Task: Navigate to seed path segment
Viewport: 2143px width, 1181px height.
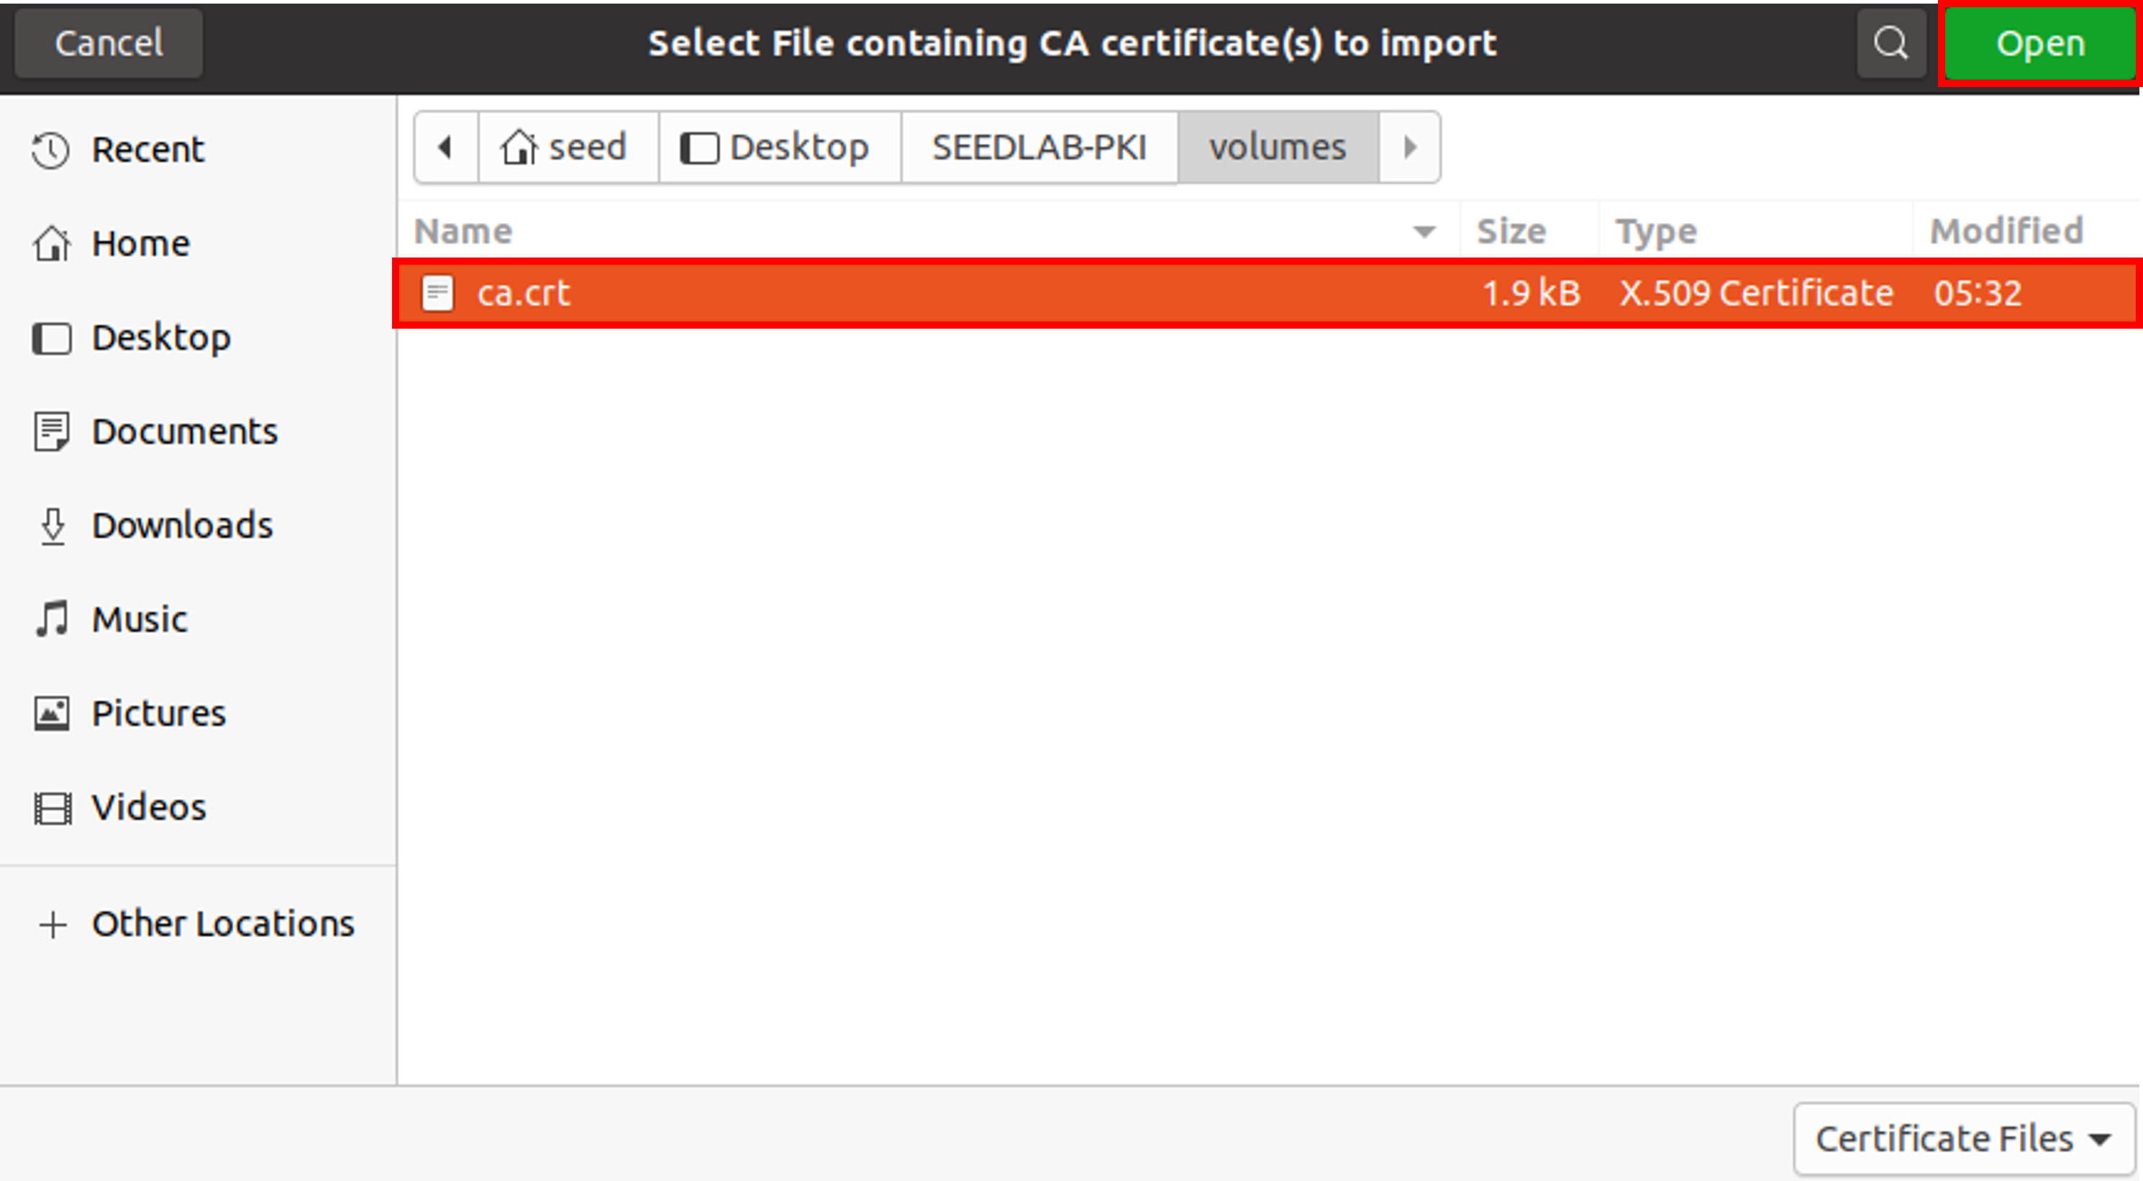Action: click(x=568, y=147)
